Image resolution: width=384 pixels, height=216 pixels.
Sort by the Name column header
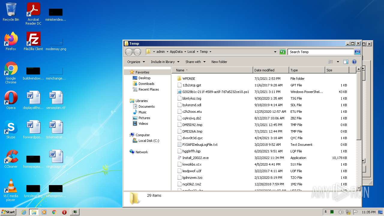pyautogui.click(x=212, y=70)
